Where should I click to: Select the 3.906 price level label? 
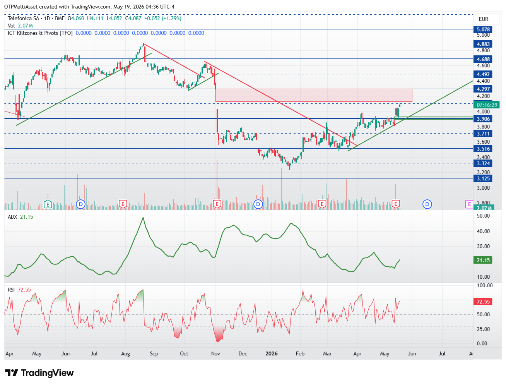pyautogui.click(x=483, y=119)
